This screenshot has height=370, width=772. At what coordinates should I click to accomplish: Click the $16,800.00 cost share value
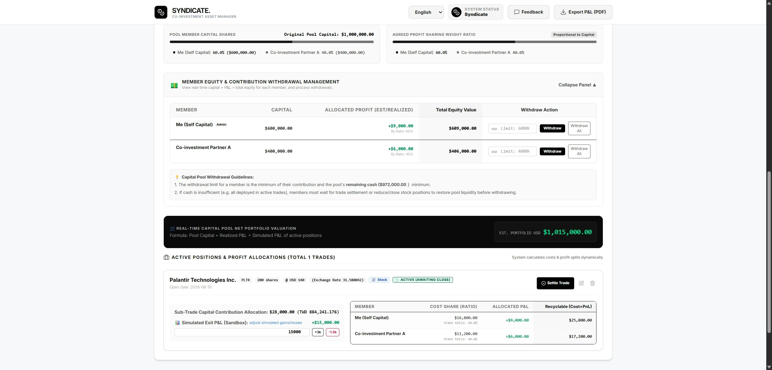466,318
